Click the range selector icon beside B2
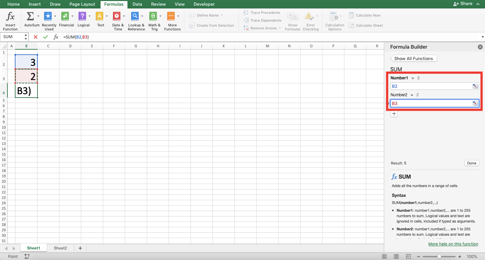485x260 pixels. (475, 86)
